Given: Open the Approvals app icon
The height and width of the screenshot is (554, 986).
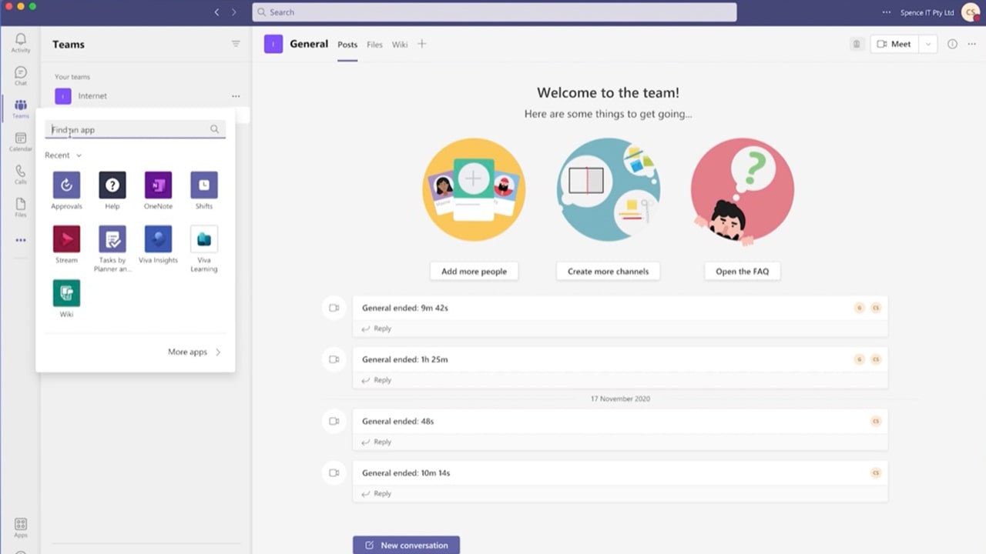Looking at the screenshot, I should (66, 185).
